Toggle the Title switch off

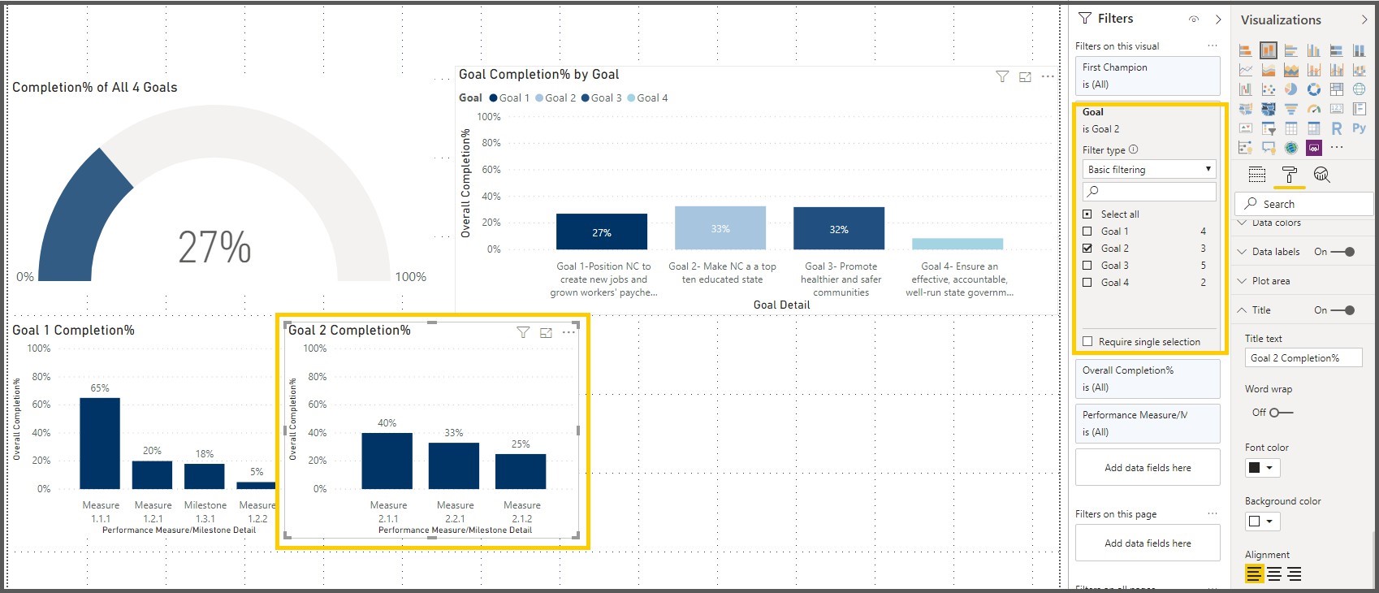tap(1342, 310)
